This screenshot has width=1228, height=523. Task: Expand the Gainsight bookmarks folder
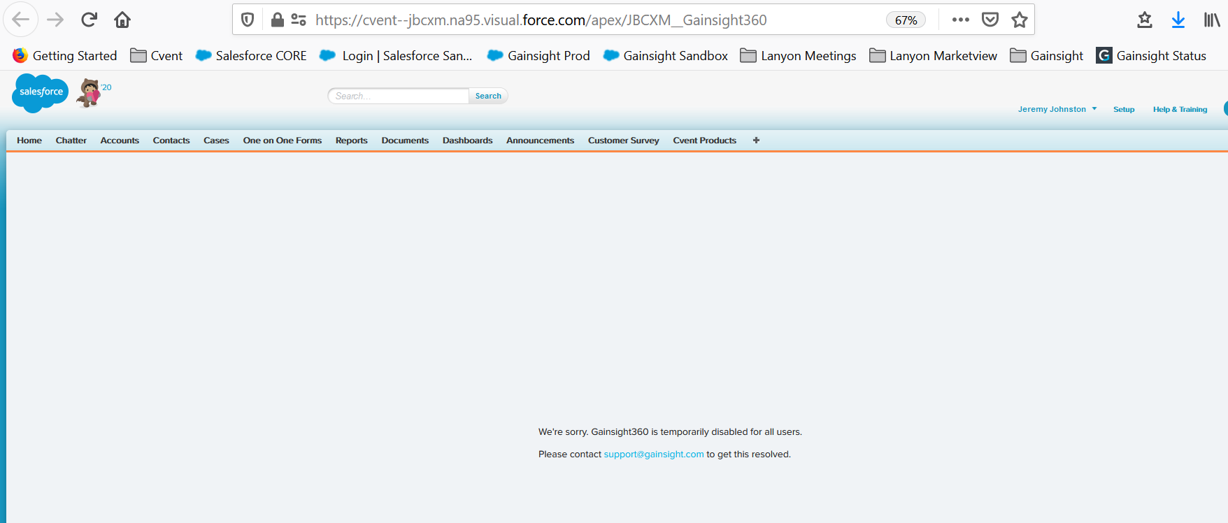click(1046, 55)
